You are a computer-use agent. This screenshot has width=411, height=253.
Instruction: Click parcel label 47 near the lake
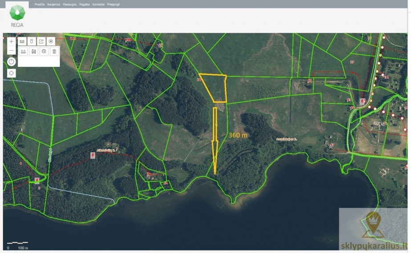click(x=332, y=145)
